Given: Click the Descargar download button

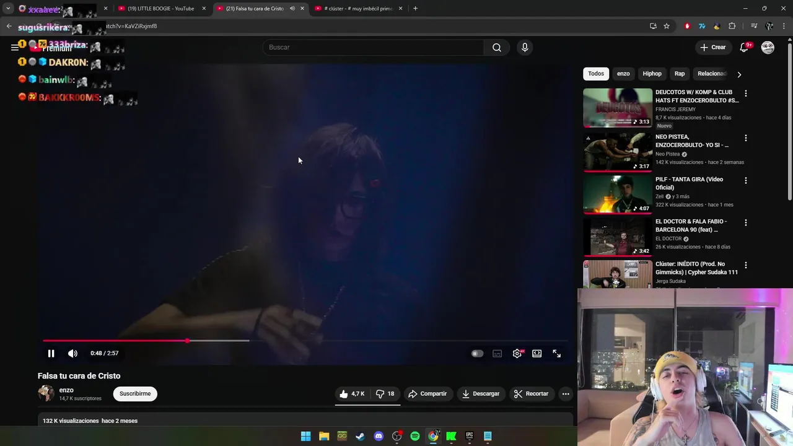Looking at the screenshot, I should pyautogui.click(x=481, y=394).
